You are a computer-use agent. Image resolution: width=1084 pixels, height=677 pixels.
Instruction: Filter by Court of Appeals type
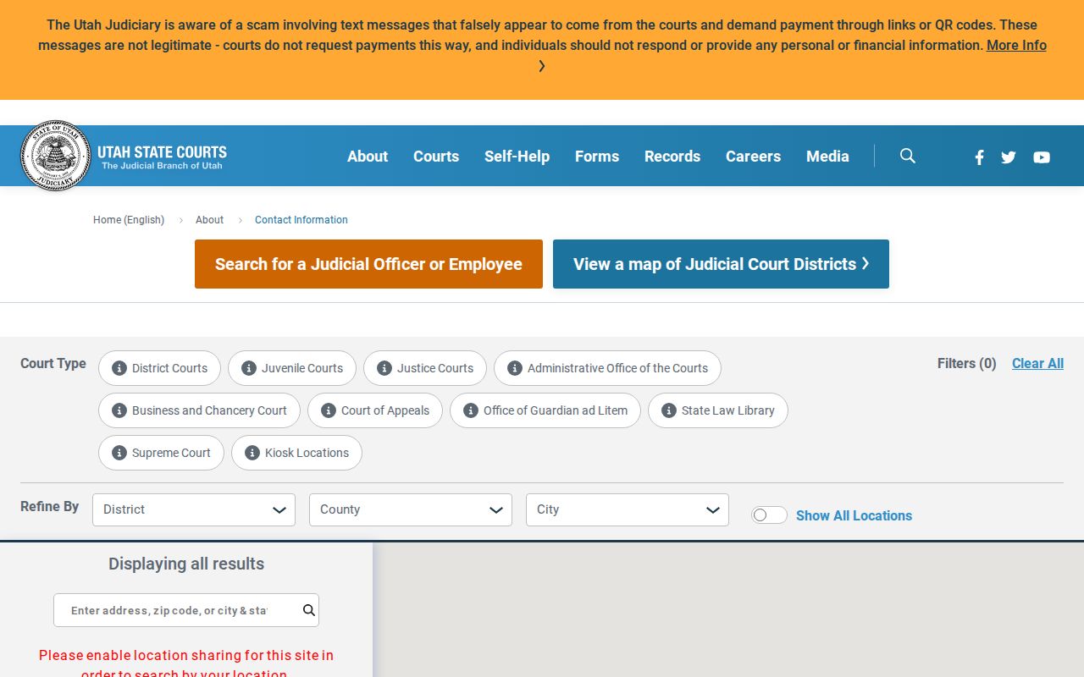pos(375,410)
